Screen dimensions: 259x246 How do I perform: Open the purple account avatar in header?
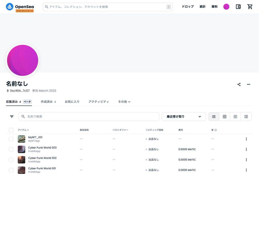(x=226, y=7)
